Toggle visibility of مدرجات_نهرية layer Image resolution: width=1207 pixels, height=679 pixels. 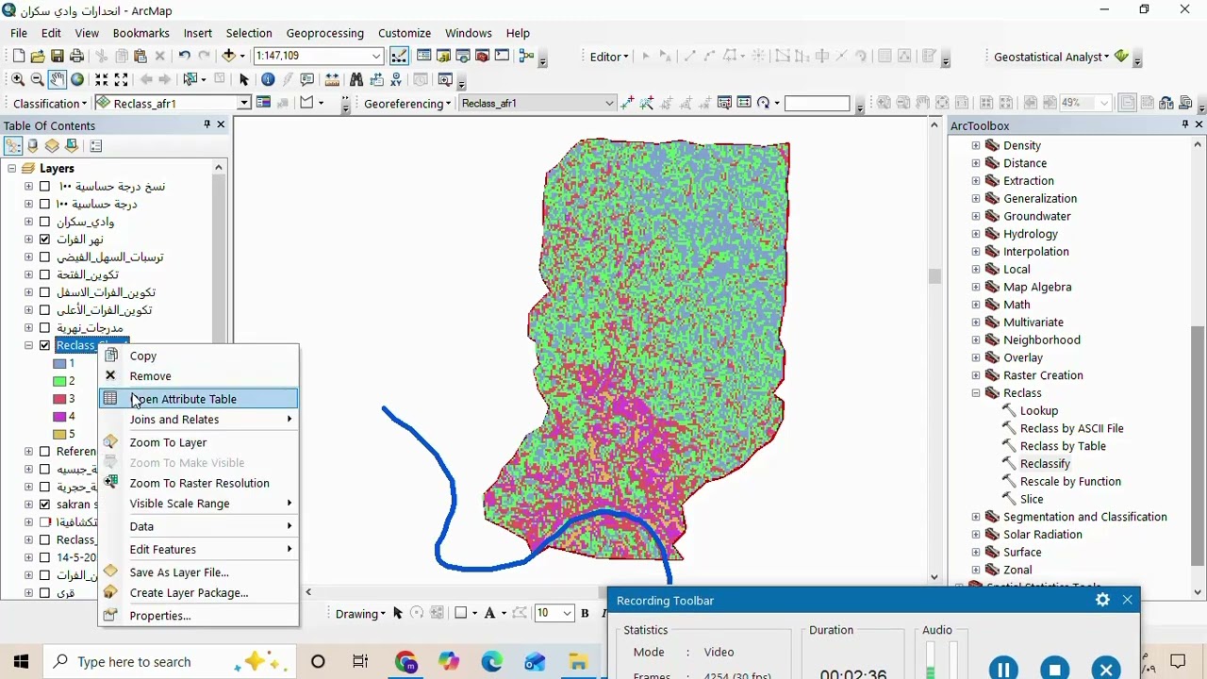click(x=44, y=327)
